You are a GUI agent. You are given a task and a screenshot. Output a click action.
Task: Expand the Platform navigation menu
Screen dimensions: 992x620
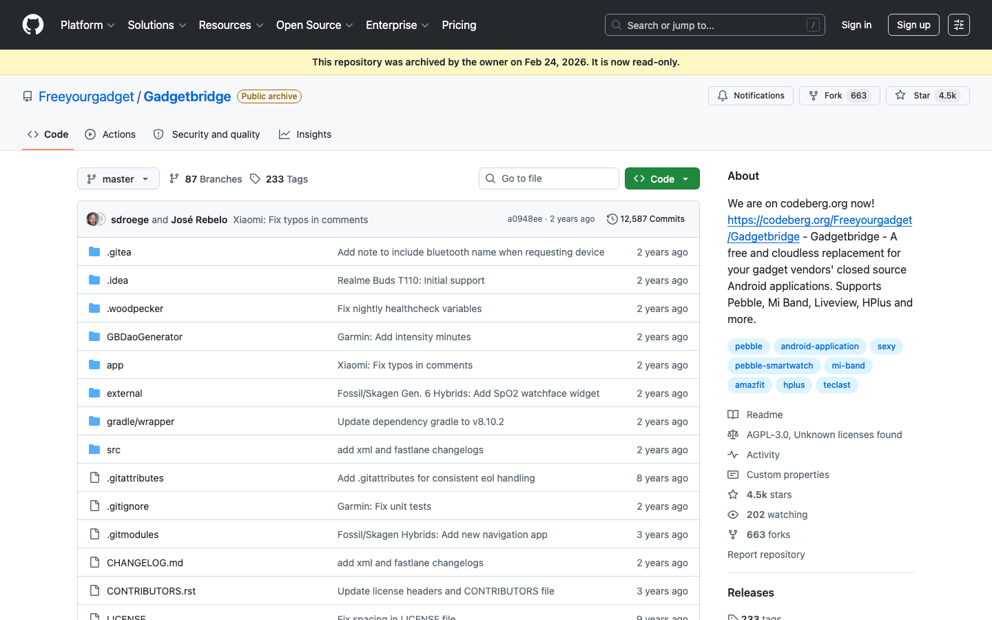[x=87, y=25]
